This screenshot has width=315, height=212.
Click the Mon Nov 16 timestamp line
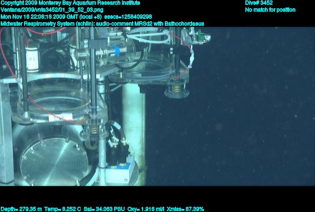[79, 16]
